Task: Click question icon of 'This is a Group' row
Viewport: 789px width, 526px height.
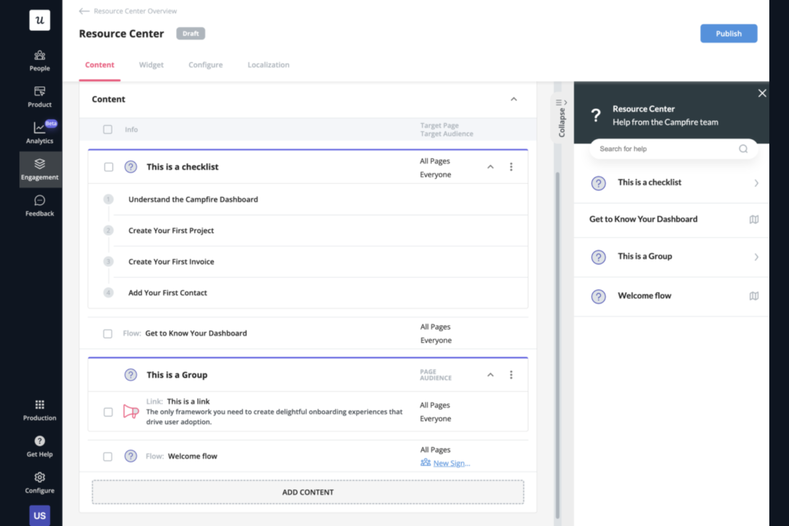Action: (131, 375)
